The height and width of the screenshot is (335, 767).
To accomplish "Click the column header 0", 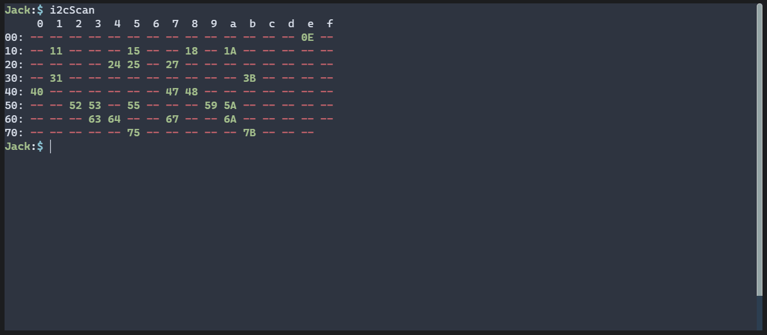I will (40, 24).
